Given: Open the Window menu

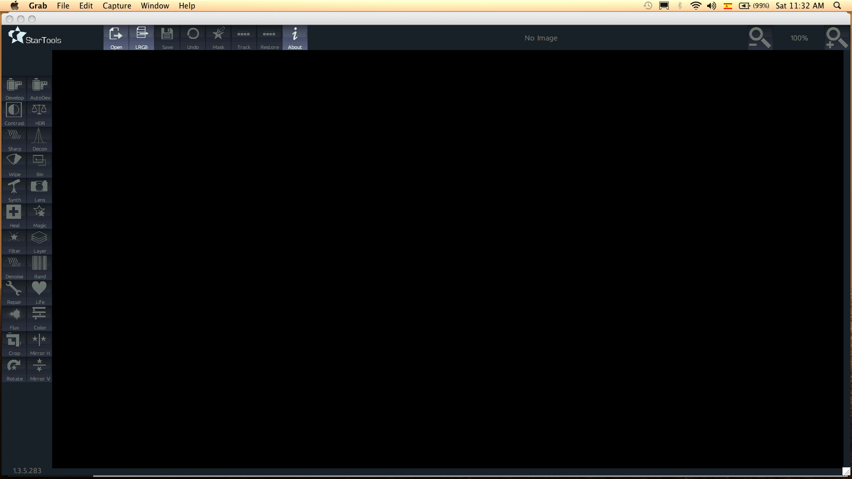Looking at the screenshot, I should (155, 6).
